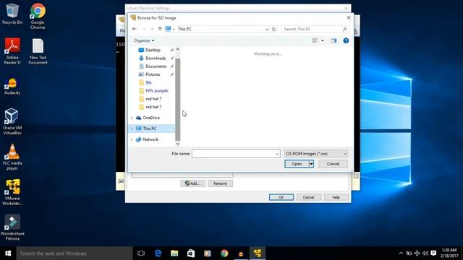Click Help in the Virtual Machine Settings window
Screen dimensions: 463x260
(x=336, y=197)
